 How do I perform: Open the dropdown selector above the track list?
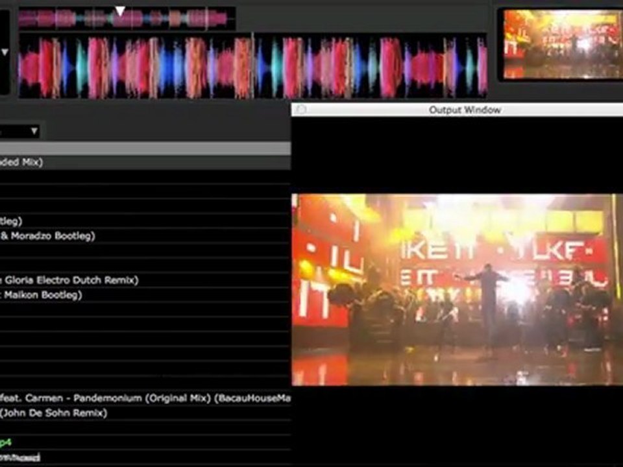tap(19, 131)
